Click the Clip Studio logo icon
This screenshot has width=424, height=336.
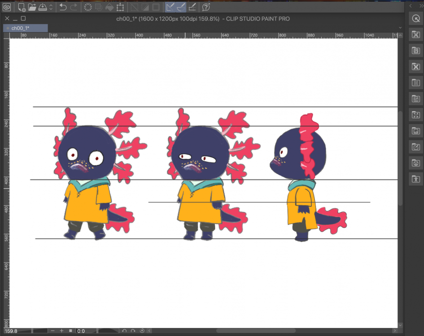click(x=7, y=7)
